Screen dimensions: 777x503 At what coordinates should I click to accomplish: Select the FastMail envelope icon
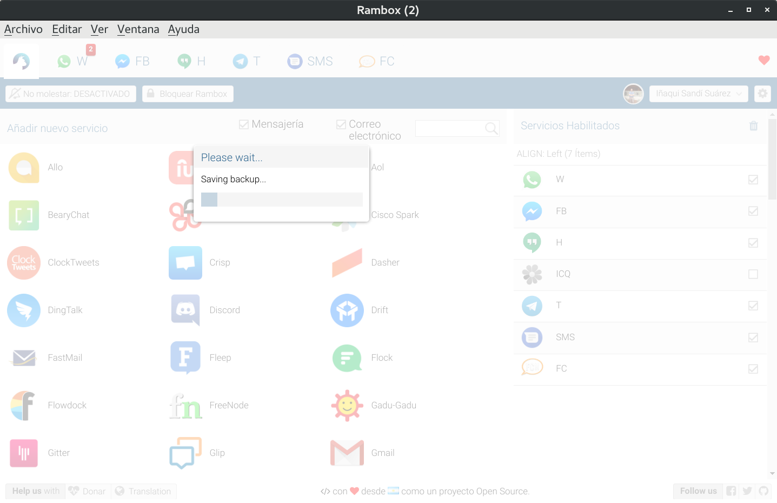click(x=24, y=358)
